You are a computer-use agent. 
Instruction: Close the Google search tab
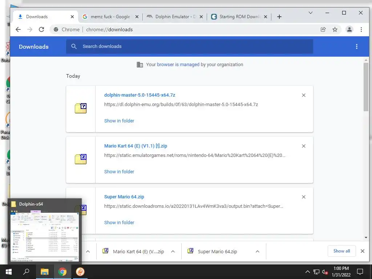coord(137,17)
